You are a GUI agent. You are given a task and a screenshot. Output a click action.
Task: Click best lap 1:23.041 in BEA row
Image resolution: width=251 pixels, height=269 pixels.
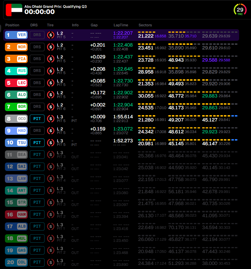pyautogui.click(x=121, y=157)
